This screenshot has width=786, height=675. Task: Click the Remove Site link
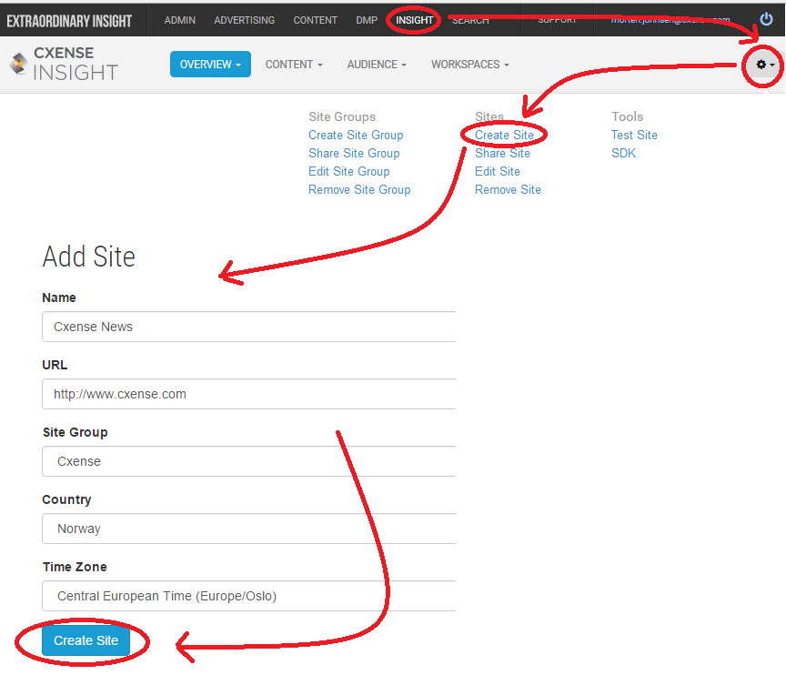pyautogui.click(x=508, y=189)
